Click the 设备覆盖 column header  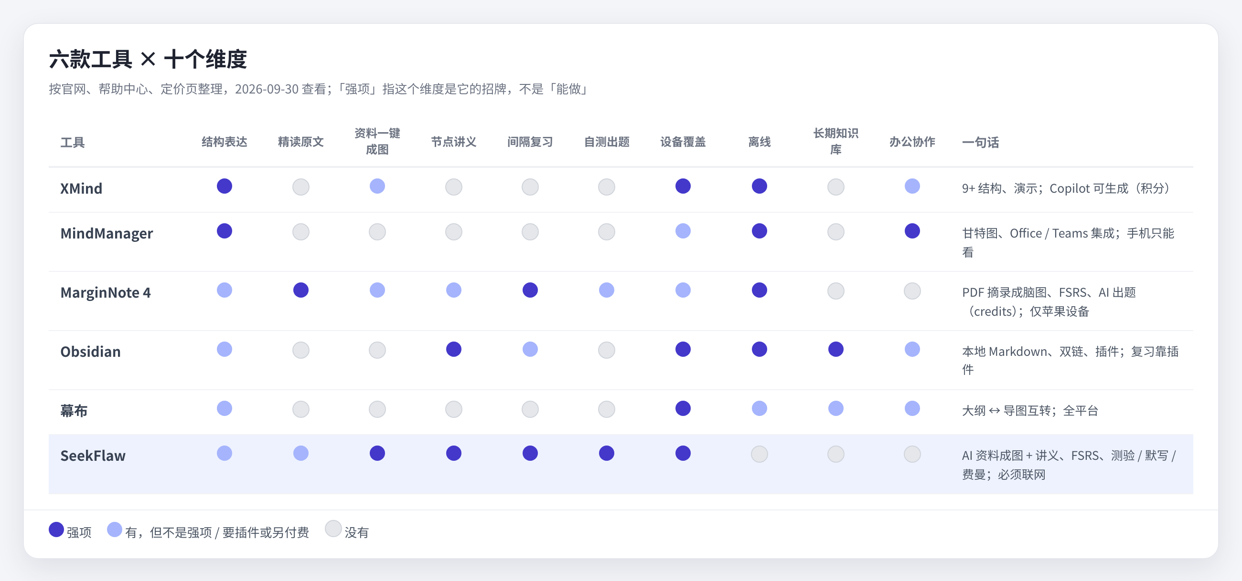pyautogui.click(x=683, y=142)
